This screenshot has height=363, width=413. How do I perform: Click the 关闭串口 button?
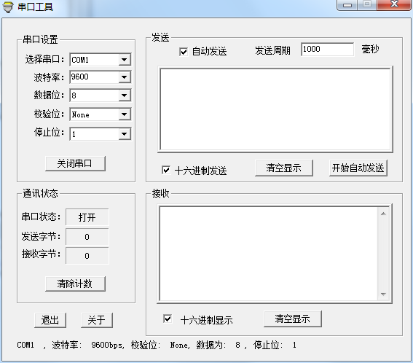click(75, 163)
